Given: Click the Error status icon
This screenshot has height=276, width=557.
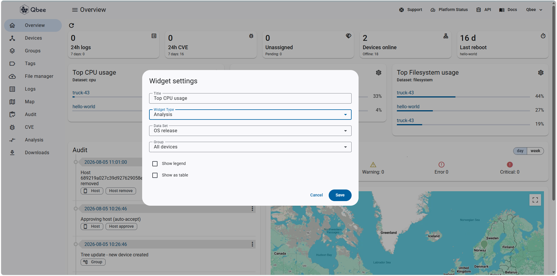Looking at the screenshot, I should point(442,165).
